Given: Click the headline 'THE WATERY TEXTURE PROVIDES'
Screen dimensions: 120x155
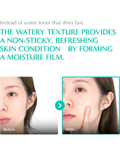Looking at the screenshot, I should (x=58, y=32).
